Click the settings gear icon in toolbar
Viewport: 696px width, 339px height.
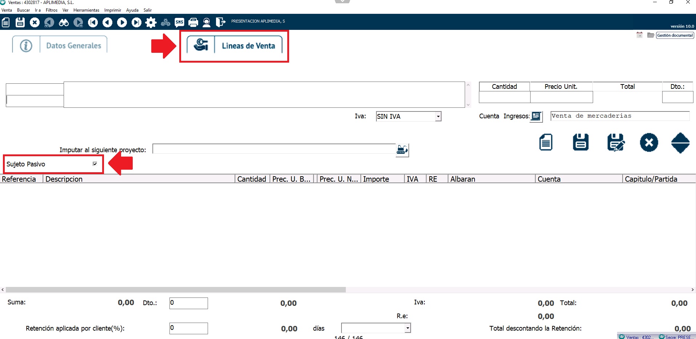tap(151, 23)
